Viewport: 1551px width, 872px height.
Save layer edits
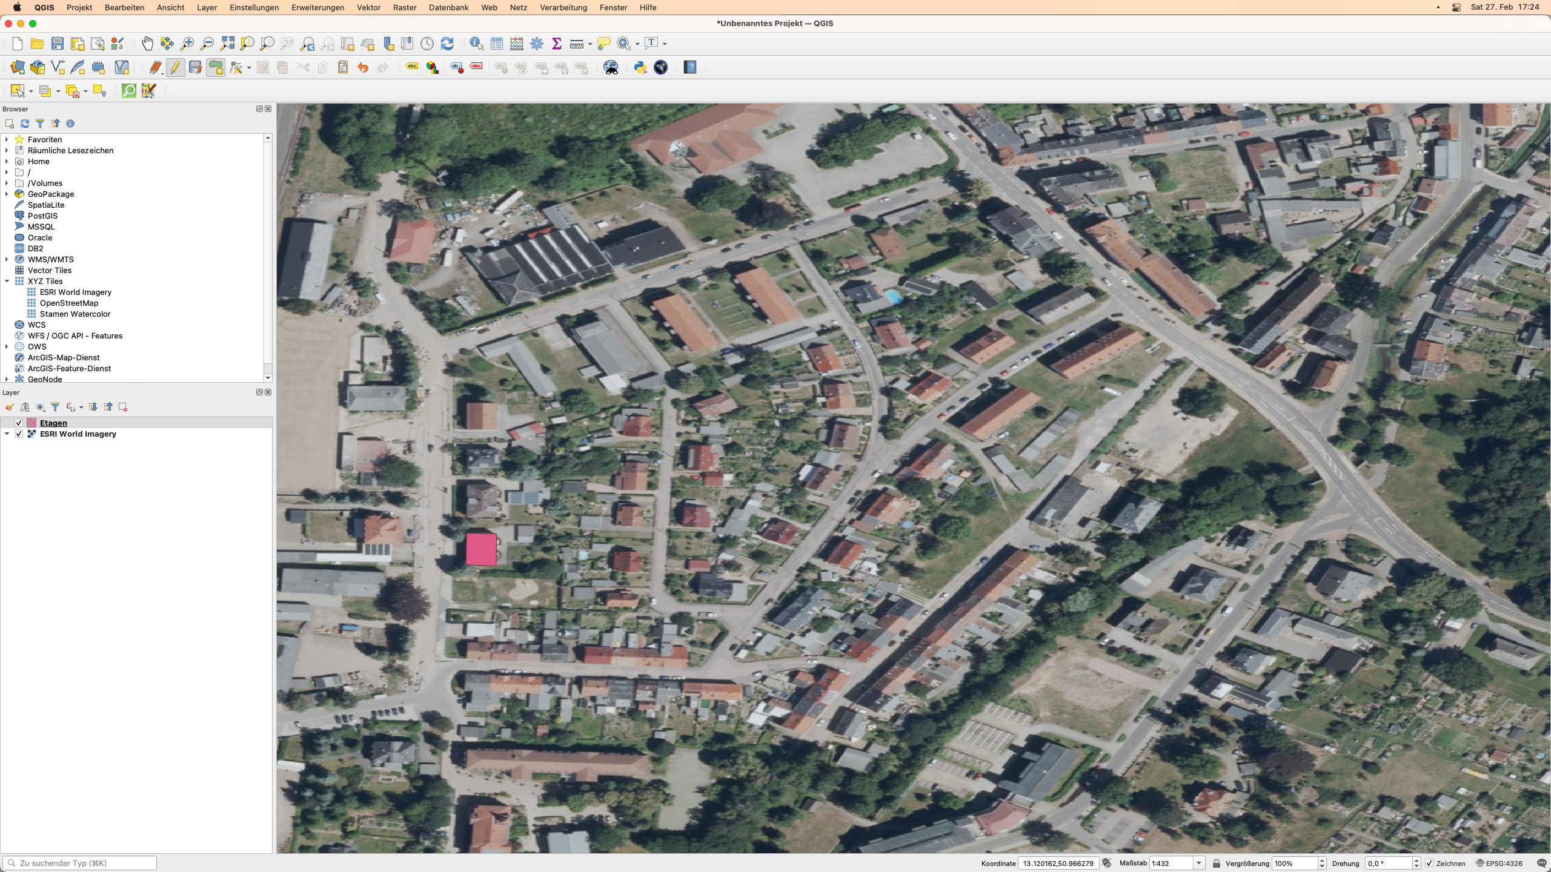(x=195, y=67)
